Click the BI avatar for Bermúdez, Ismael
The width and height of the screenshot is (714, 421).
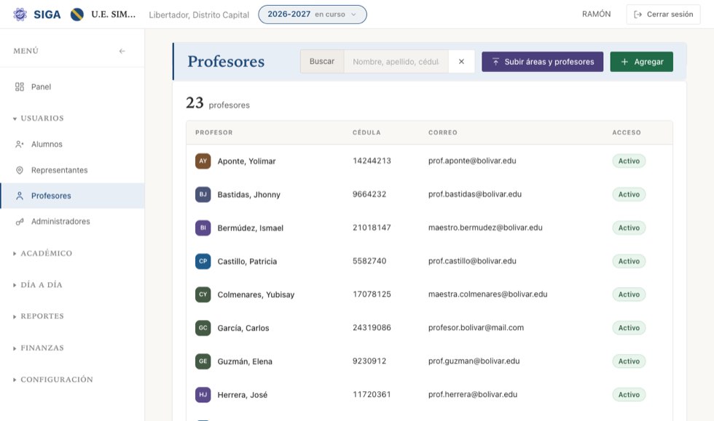(203, 228)
